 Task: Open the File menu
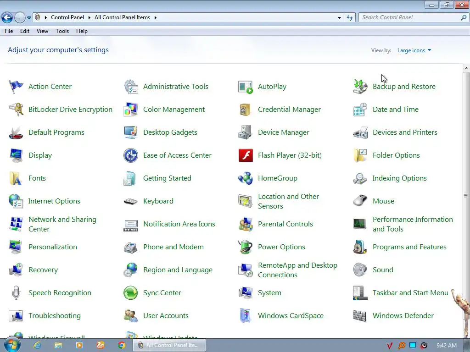pyautogui.click(x=9, y=31)
